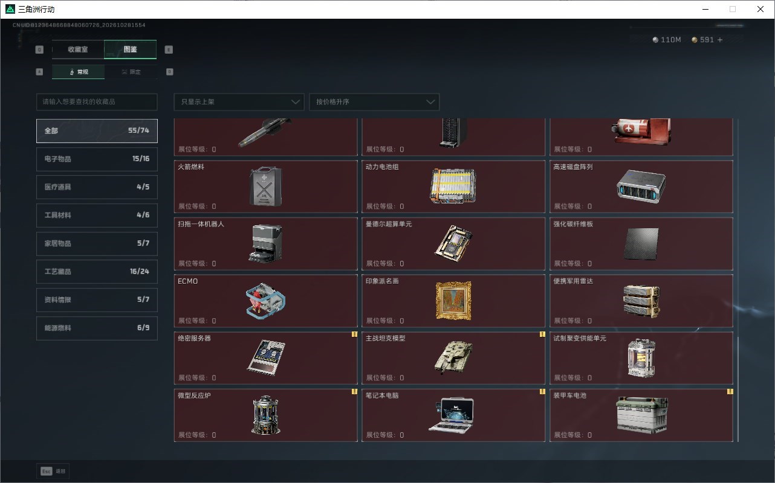Select the 印象派名画 painting icon
Viewport: 775px width, 483px height.
pos(453,300)
